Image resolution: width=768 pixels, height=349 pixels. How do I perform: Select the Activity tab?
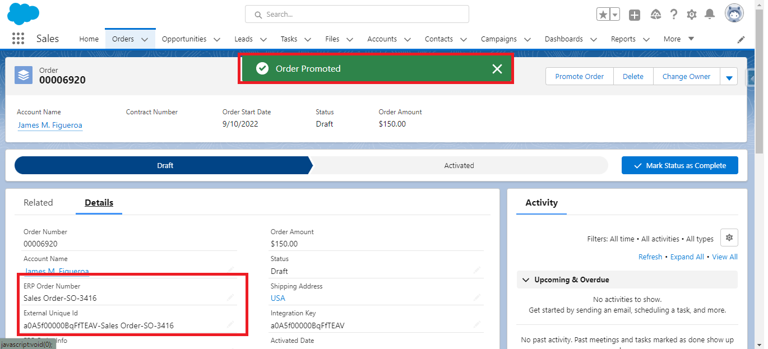[x=542, y=202]
